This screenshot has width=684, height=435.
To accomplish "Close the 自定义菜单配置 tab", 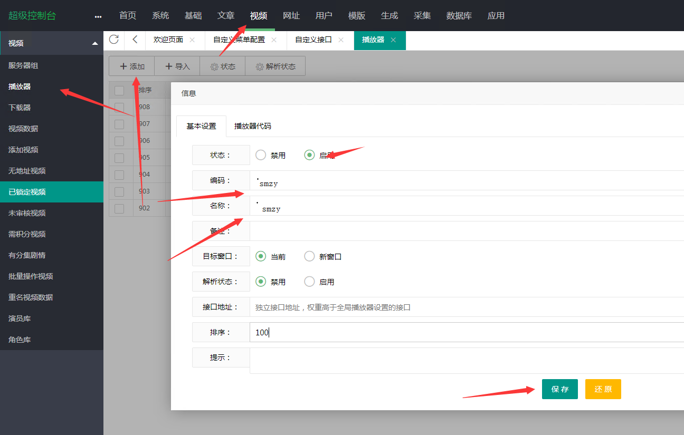I will (x=274, y=40).
